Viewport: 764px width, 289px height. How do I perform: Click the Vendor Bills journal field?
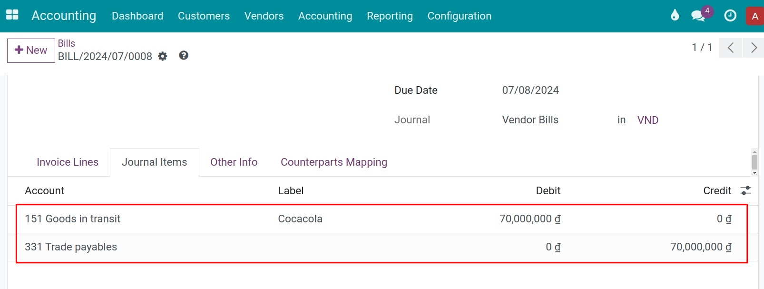pyautogui.click(x=530, y=120)
